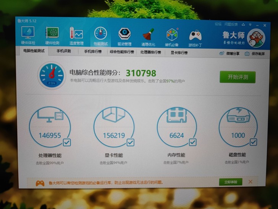Switch to 处理器排行榜 tab
Screen dimensions: 278x209
(x=151, y=52)
